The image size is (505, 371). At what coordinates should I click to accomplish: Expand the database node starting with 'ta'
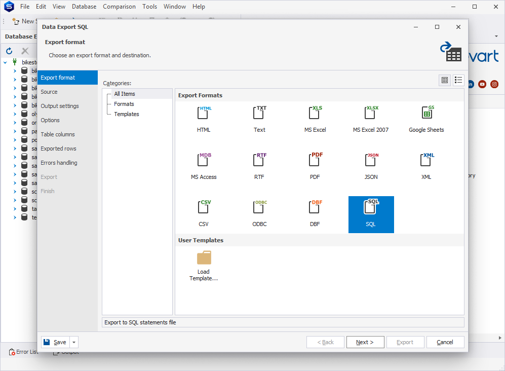tap(15, 209)
